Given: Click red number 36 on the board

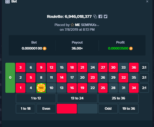Looking at the screenshot, I should click(134, 67).
